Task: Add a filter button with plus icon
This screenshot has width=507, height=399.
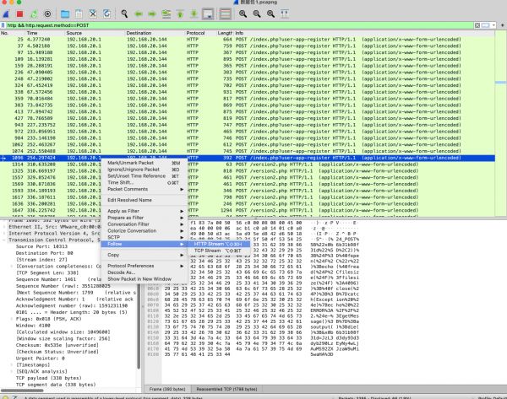Action: pos(502,25)
